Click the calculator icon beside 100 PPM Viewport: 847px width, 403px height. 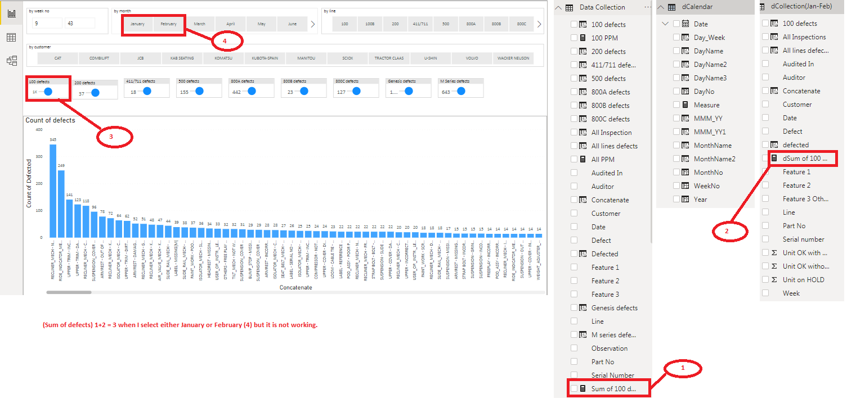click(x=582, y=38)
